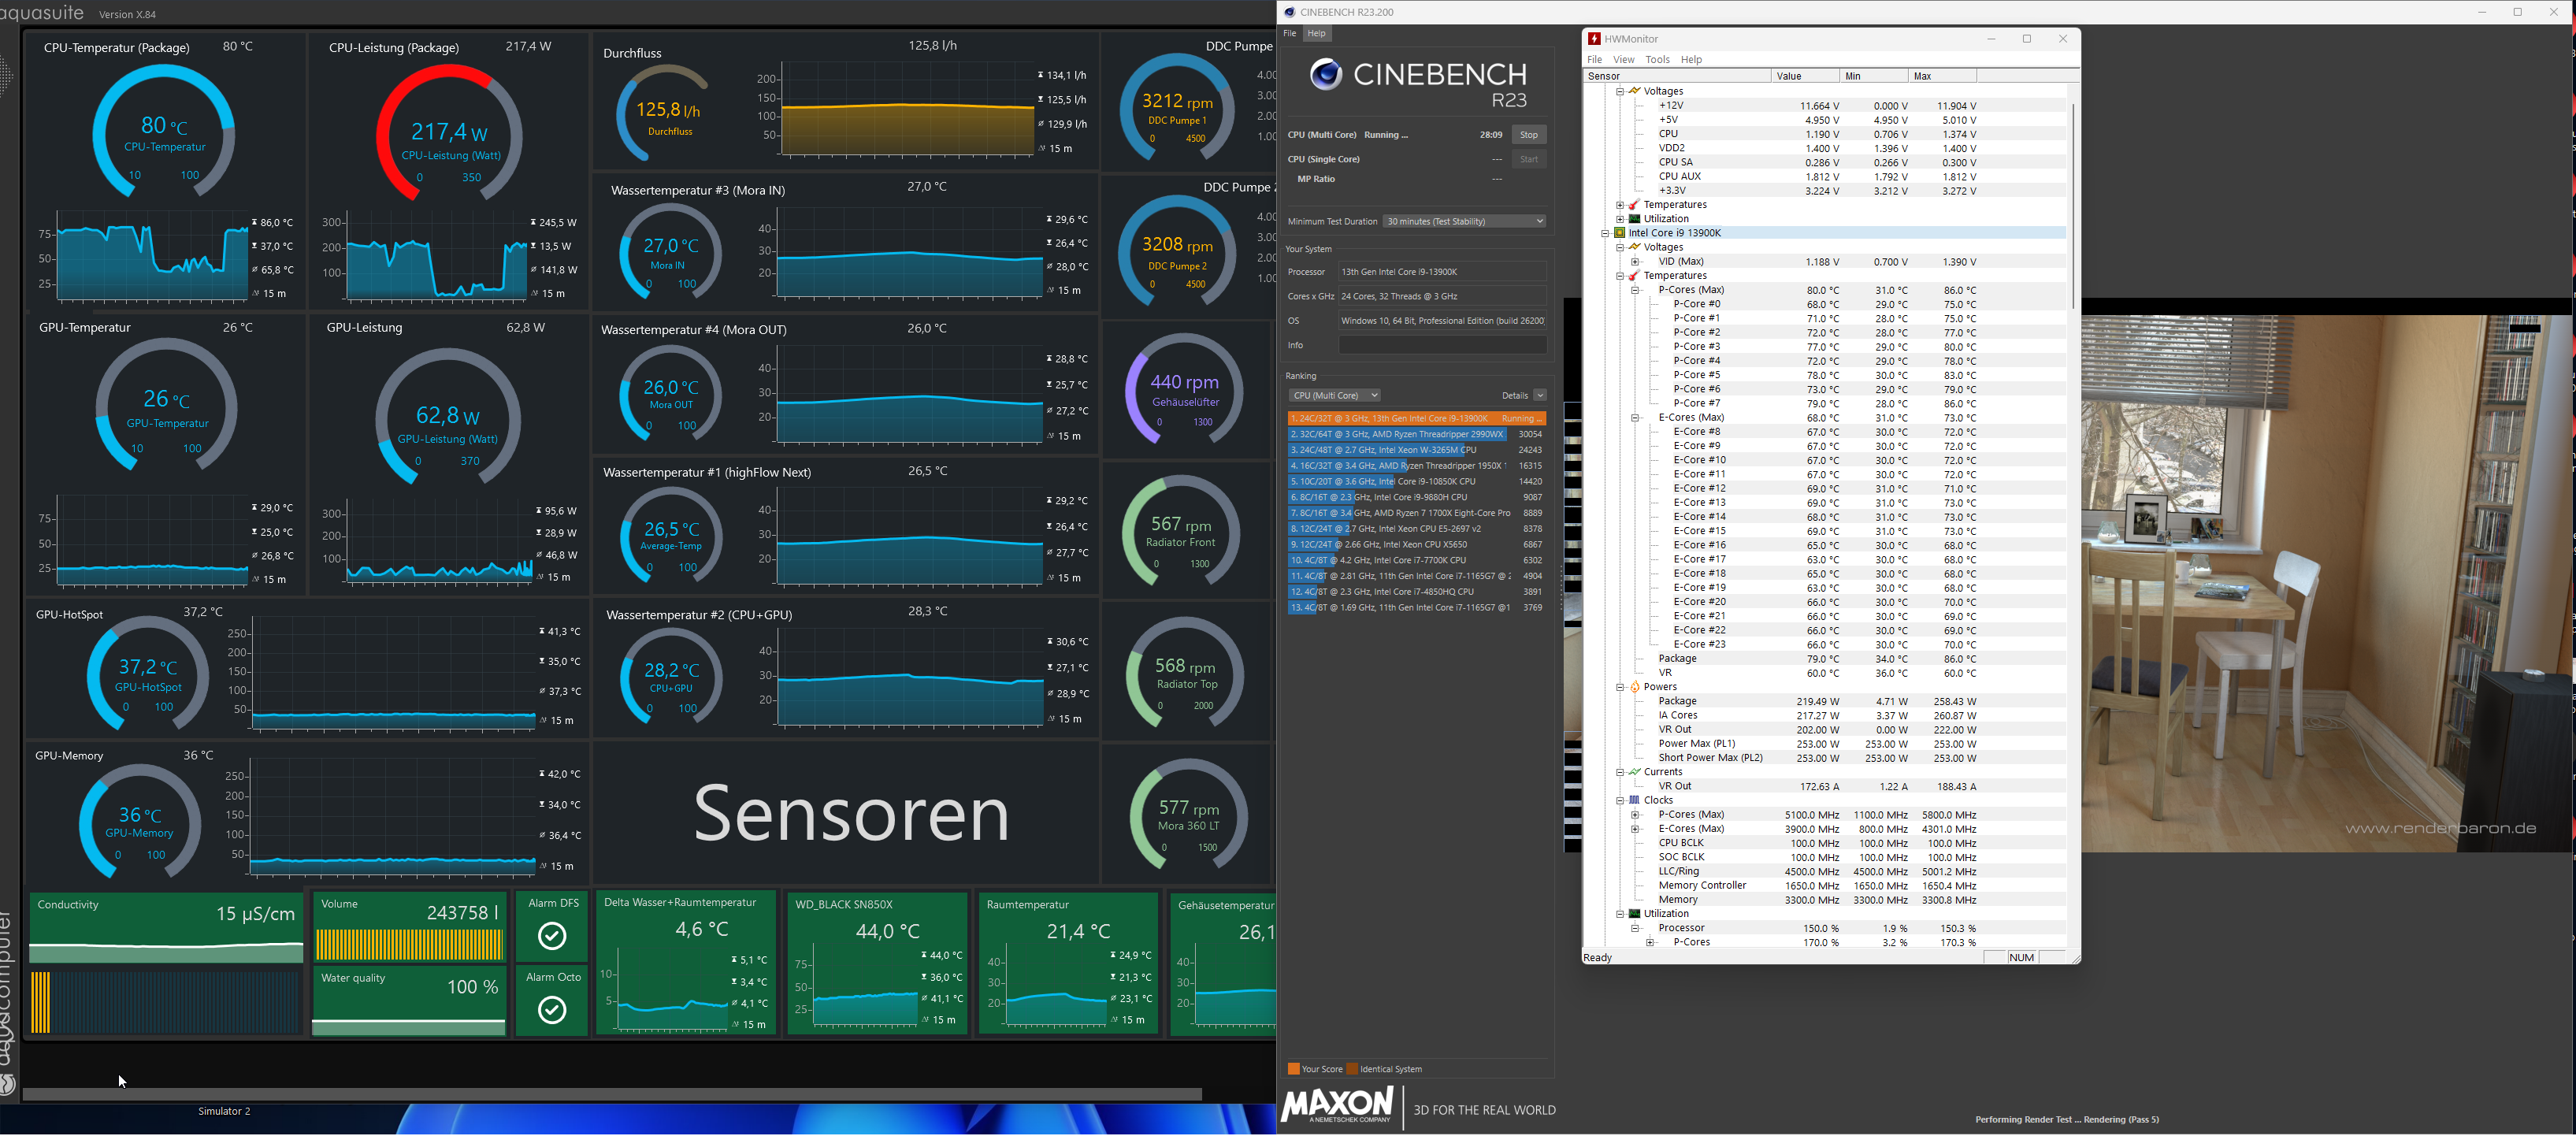Click the Processor field showing 13th Gen Intel Core i9-13900K
The image size is (2576, 1136).
pos(1443,272)
